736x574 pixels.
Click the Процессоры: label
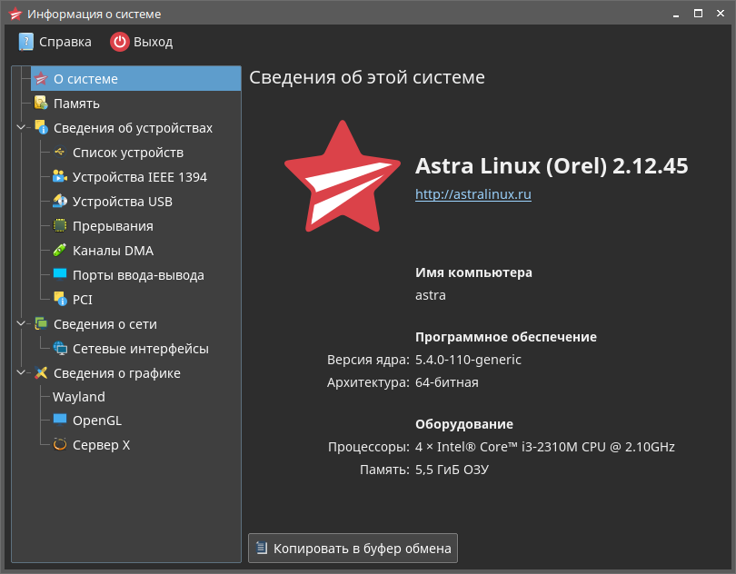click(x=369, y=447)
